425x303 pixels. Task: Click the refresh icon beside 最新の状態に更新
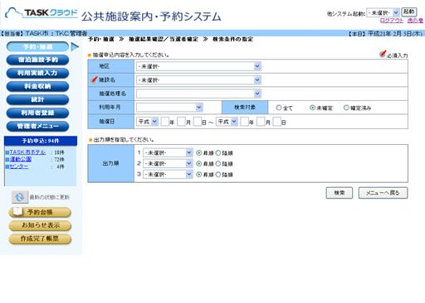click(x=20, y=197)
